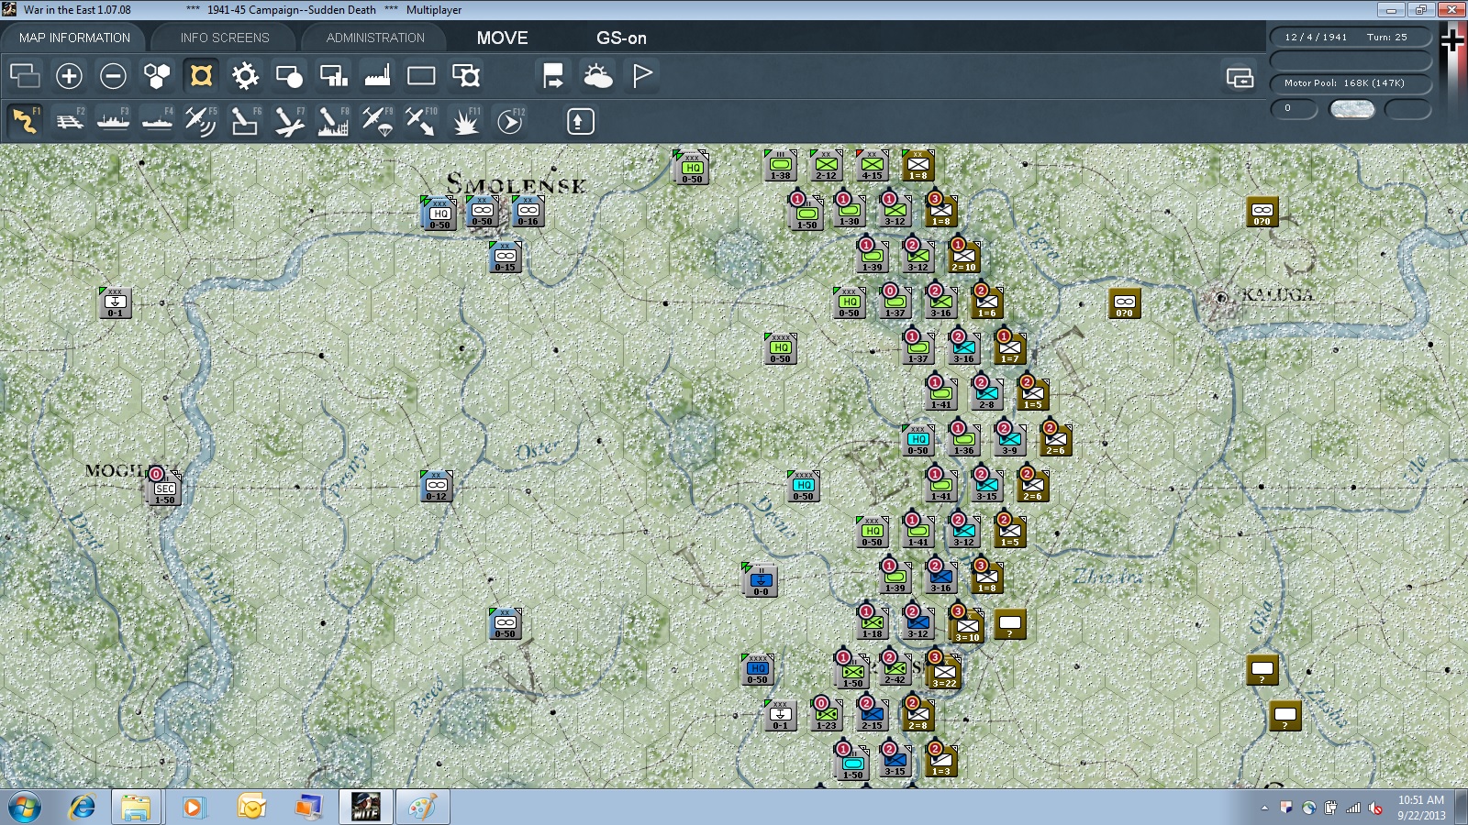Viewport: 1468px width, 825px height.
Task: Zoom in the map with plus icon
Action: tap(69, 76)
